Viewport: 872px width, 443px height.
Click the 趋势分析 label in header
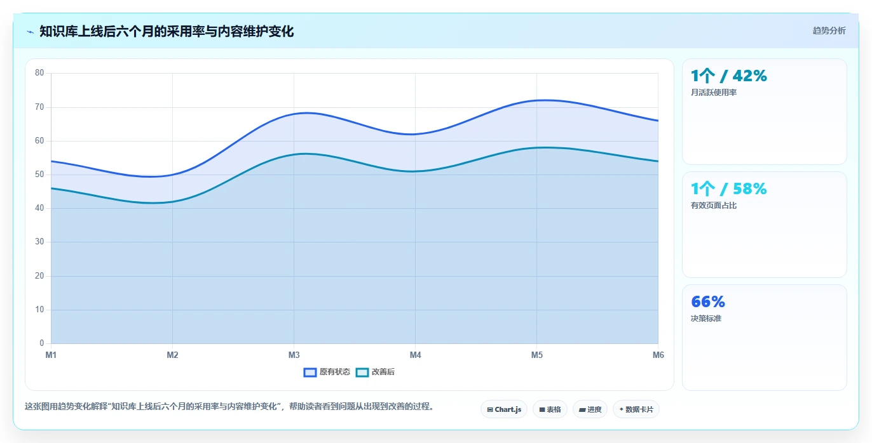[829, 30]
